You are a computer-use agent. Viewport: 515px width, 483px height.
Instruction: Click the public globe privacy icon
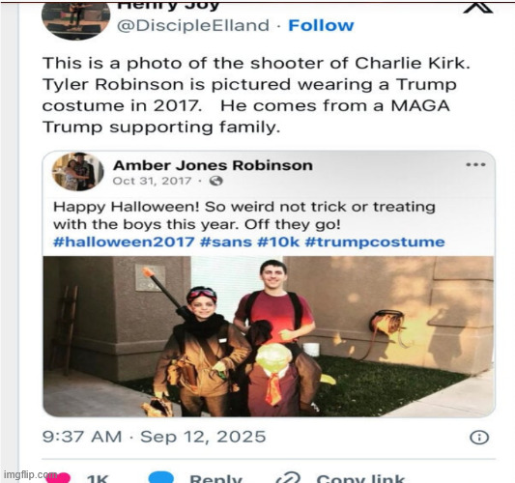[x=216, y=181]
